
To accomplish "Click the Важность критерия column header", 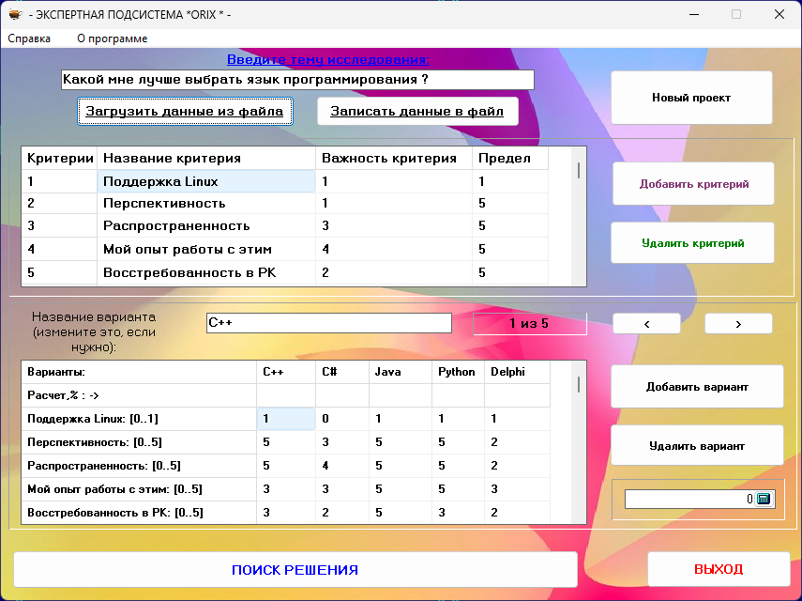I will pos(394,158).
